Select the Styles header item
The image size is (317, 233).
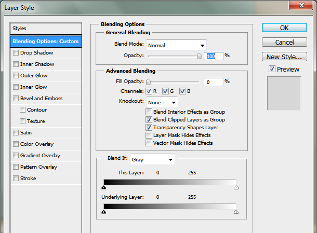tap(46, 29)
